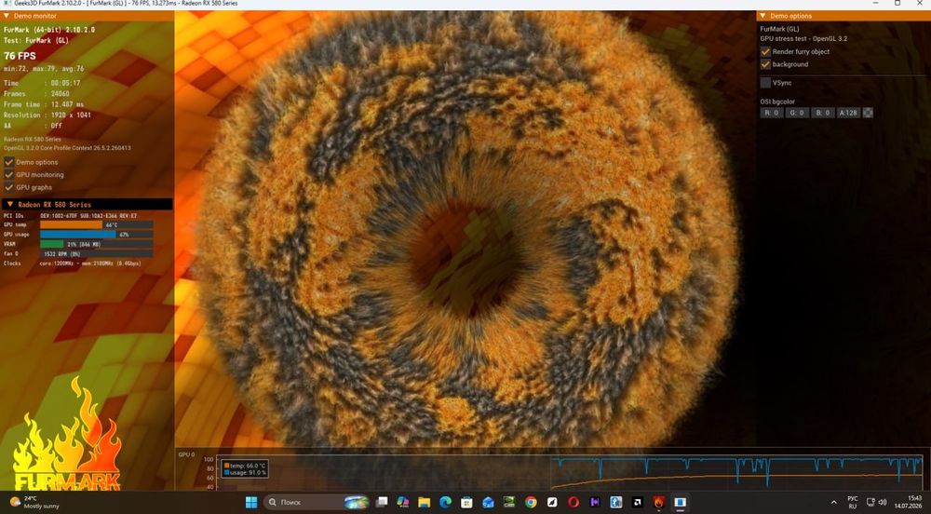Viewport: 931px width, 514px height.
Task: Open the NVIDIA app taskbar icon
Action: point(509,502)
